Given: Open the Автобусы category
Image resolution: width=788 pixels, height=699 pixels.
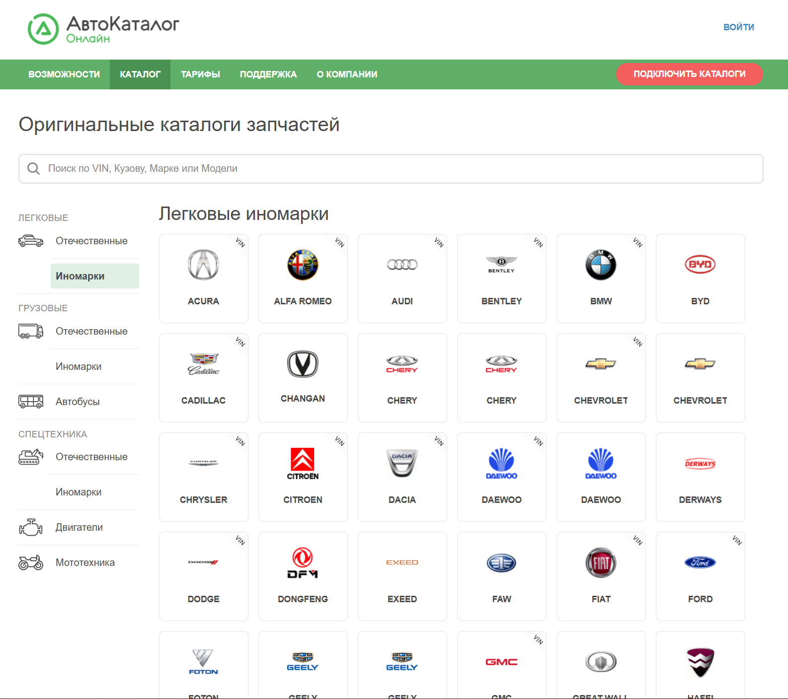Looking at the screenshot, I should (78, 402).
